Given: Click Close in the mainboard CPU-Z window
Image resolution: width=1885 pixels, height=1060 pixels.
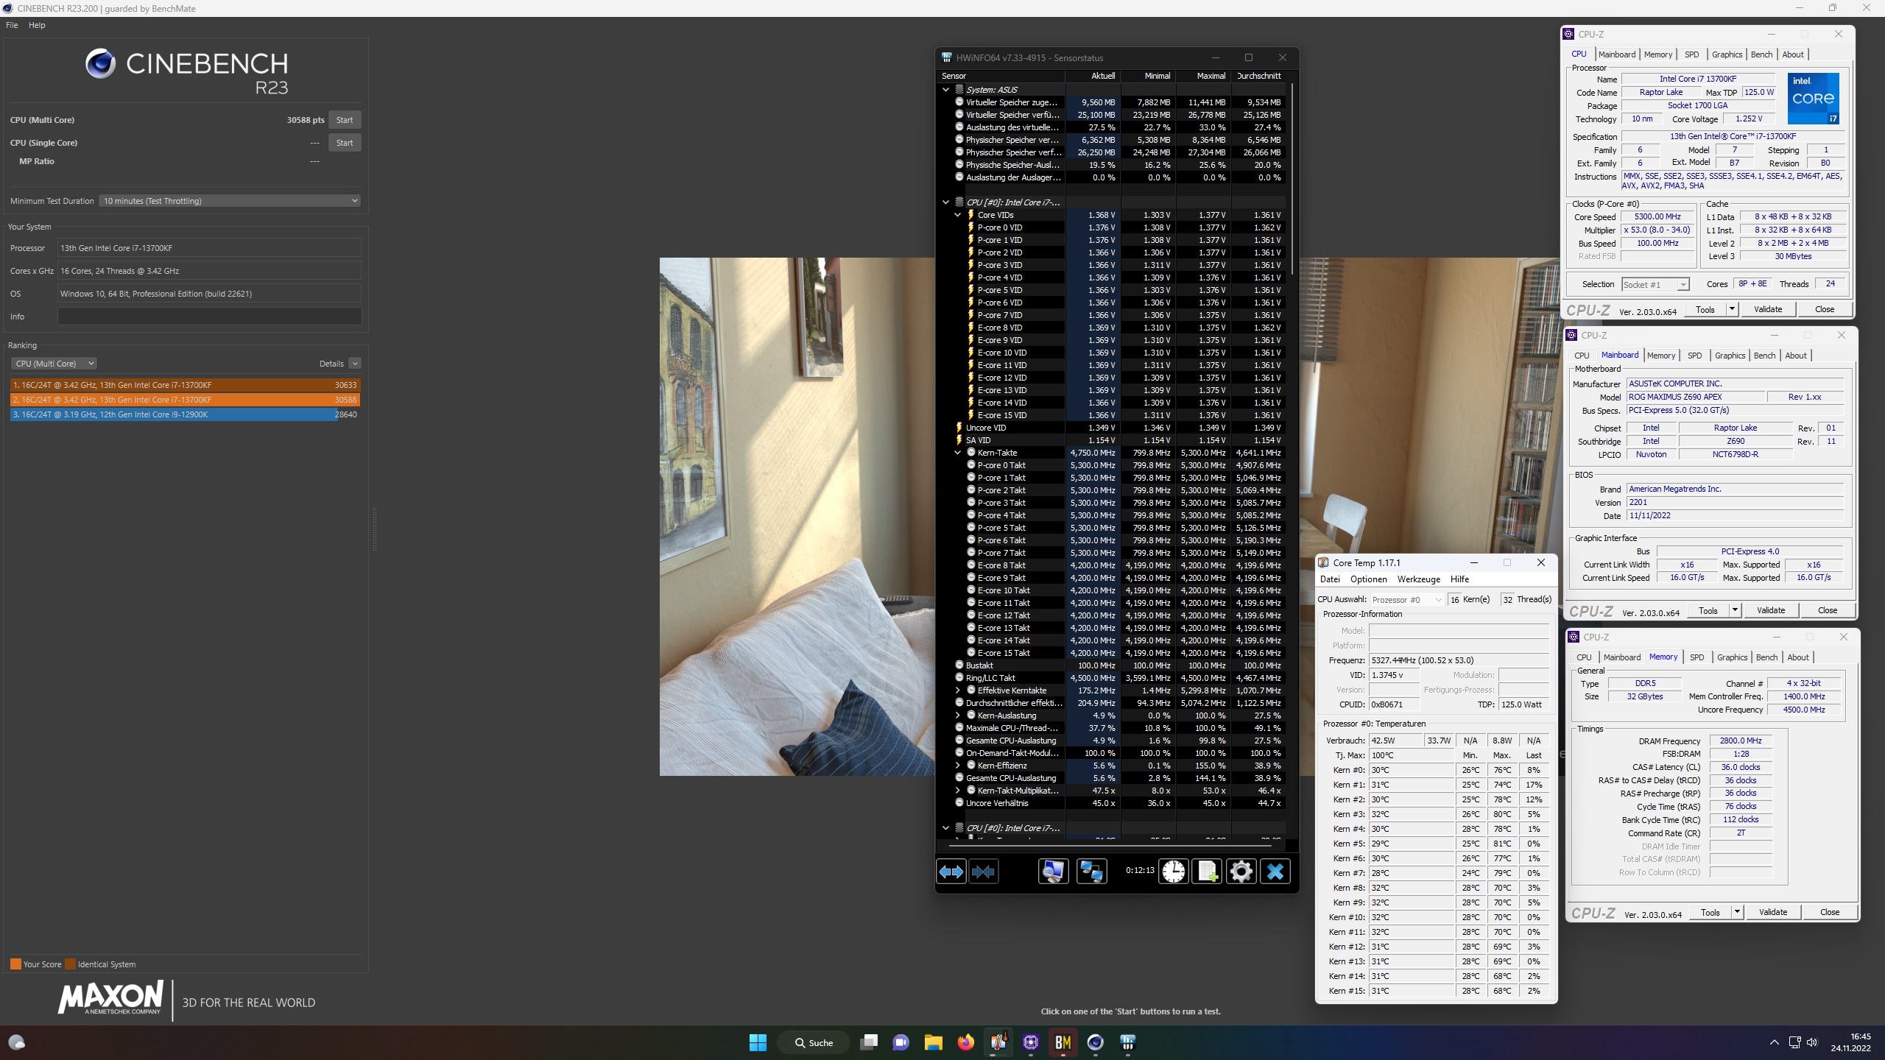Looking at the screenshot, I should pos(1827,610).
